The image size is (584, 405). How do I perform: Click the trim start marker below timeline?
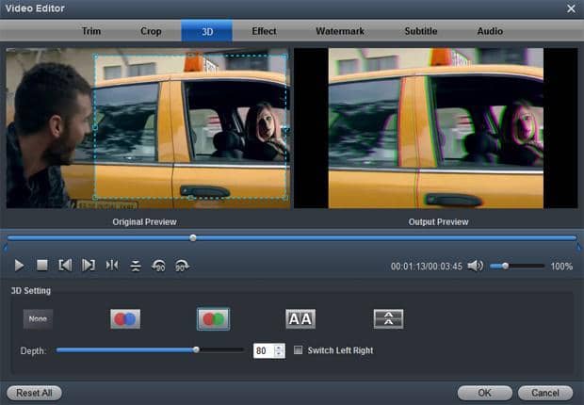coord(6,248)
